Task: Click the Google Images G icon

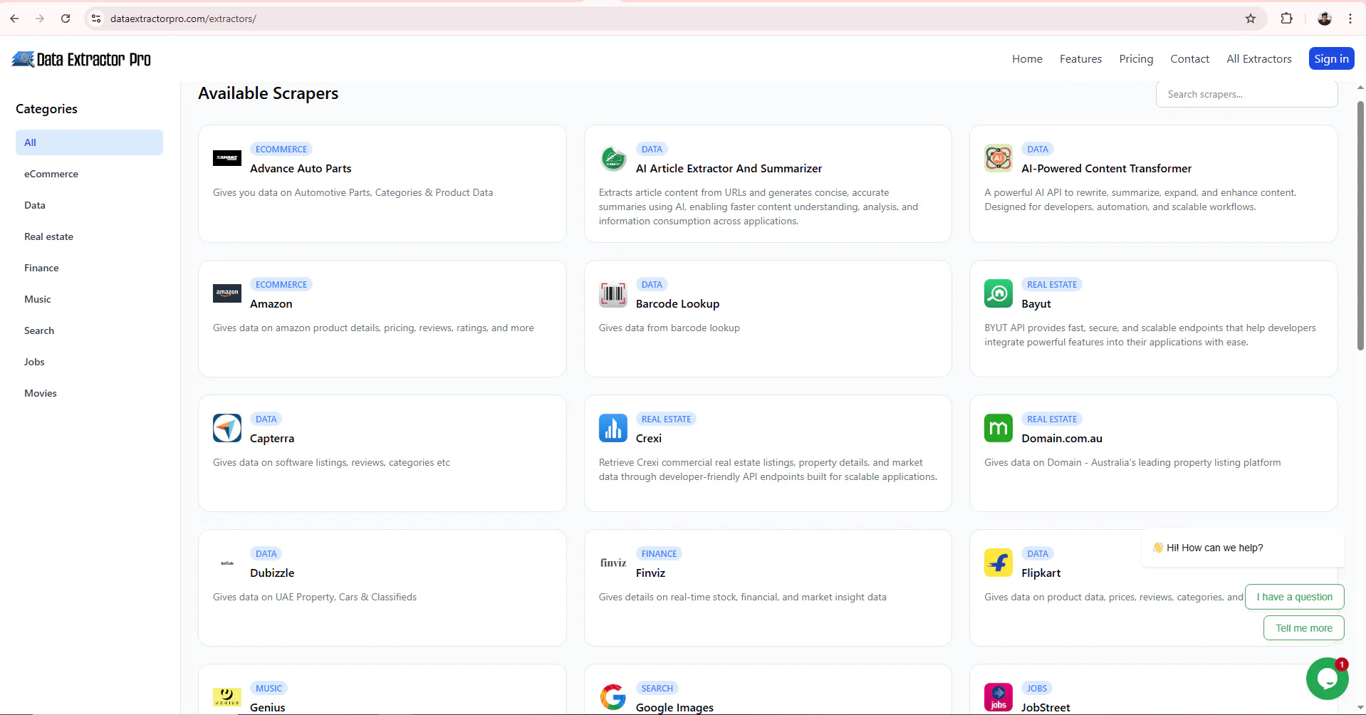Action: 612,697
